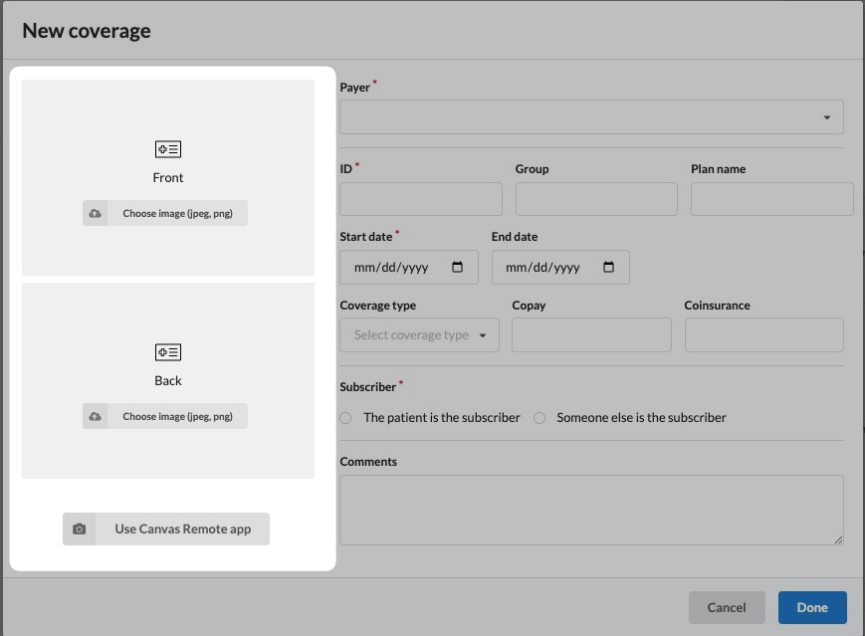This screenshot has width=865, height=636.
Task: Click the Back image upload cloud icon
Action: pyautogui.click(x=96, y=416)
